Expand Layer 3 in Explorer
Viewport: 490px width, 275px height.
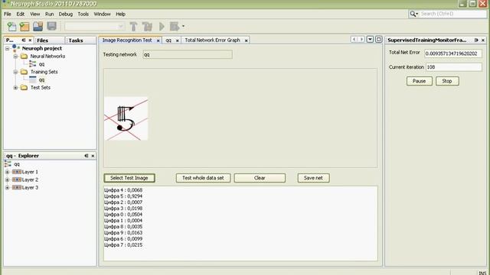7,188
